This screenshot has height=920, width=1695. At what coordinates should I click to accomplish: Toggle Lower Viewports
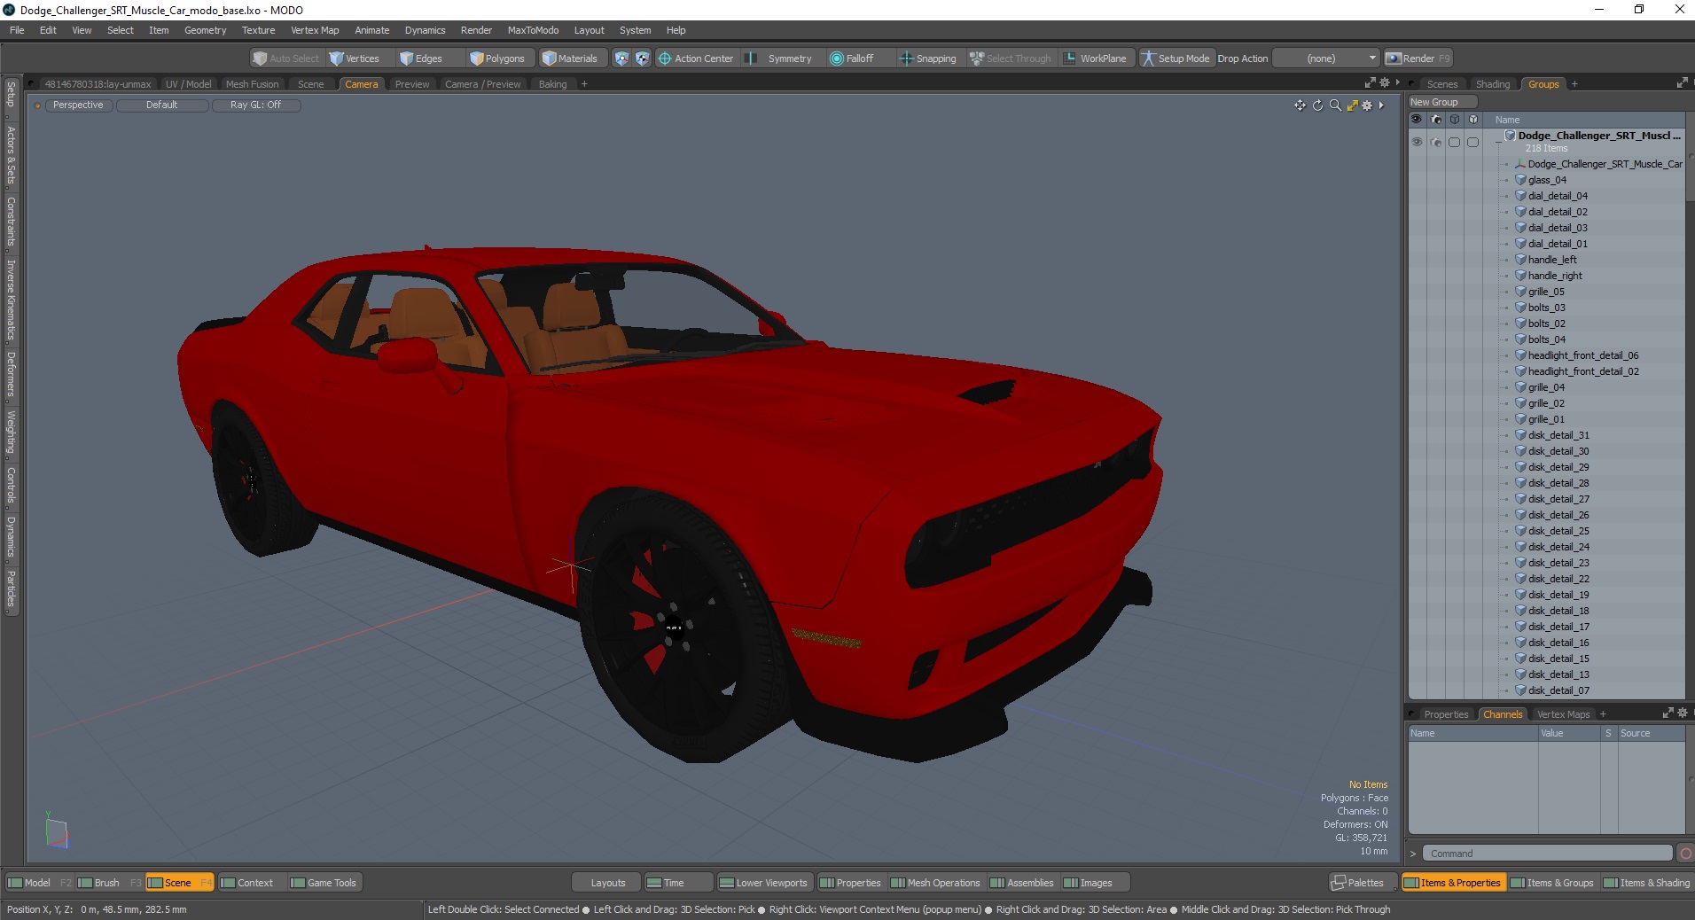coord(763,883)
